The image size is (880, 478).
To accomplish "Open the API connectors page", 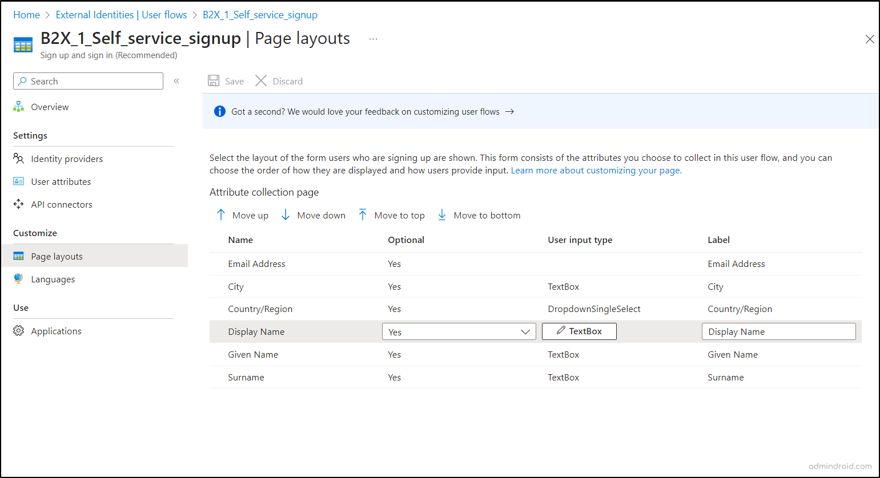I will (x=62, y=204).
